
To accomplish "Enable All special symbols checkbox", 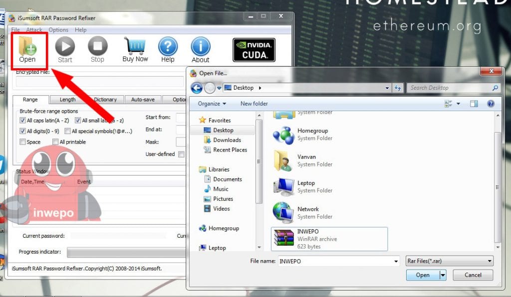I will coord(67,131).
